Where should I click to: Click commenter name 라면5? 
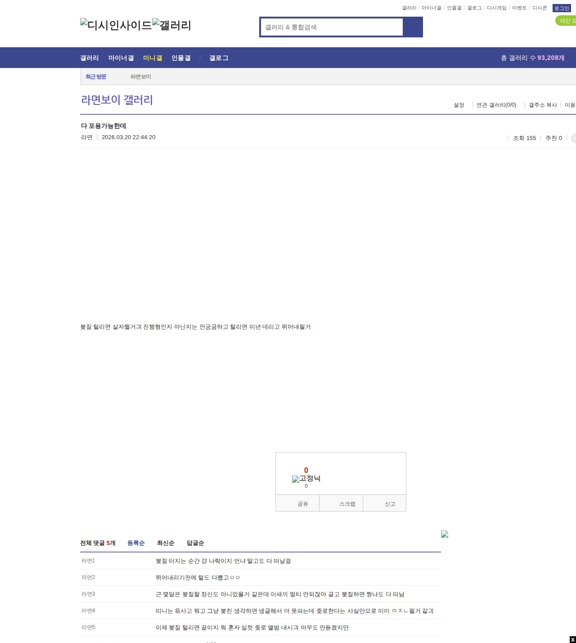(88, 627)
